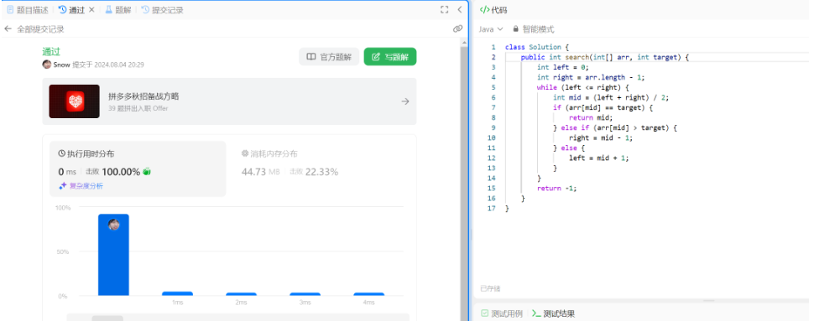Click line number 17 in gutter
Screen dimensions: 814x321
492,209
